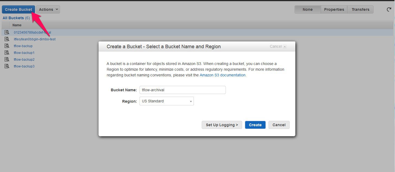Sort buckets by Name column header
The image size is (395, 172).
[x=17, y=25]
